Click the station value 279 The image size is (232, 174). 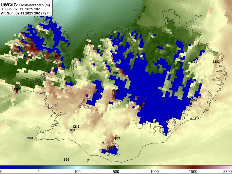43,45
